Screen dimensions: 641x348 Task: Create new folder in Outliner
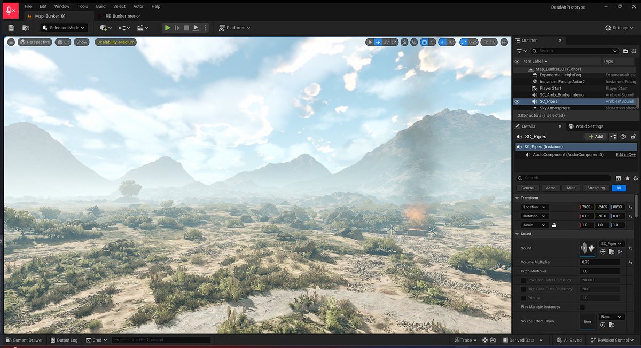click(626, 51)
